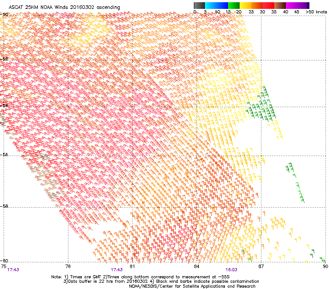Click the '-56' latitude axis label
Viewport: 329px width, 289px height.
pos(4,155)
